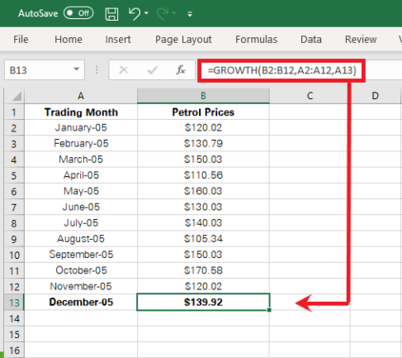Viewport: 402px width, 358px height.
Task: Switch to the Formulas tab
Action: pyautogui.click(x=256, y=40)
